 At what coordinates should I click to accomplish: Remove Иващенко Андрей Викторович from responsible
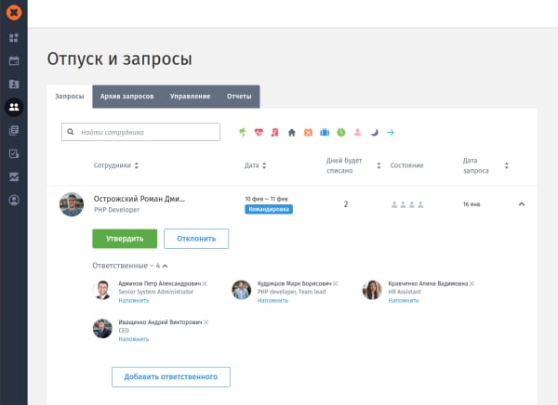click(x=206, y=322)
